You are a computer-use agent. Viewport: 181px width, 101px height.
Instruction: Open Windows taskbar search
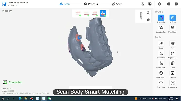point(8,99)
